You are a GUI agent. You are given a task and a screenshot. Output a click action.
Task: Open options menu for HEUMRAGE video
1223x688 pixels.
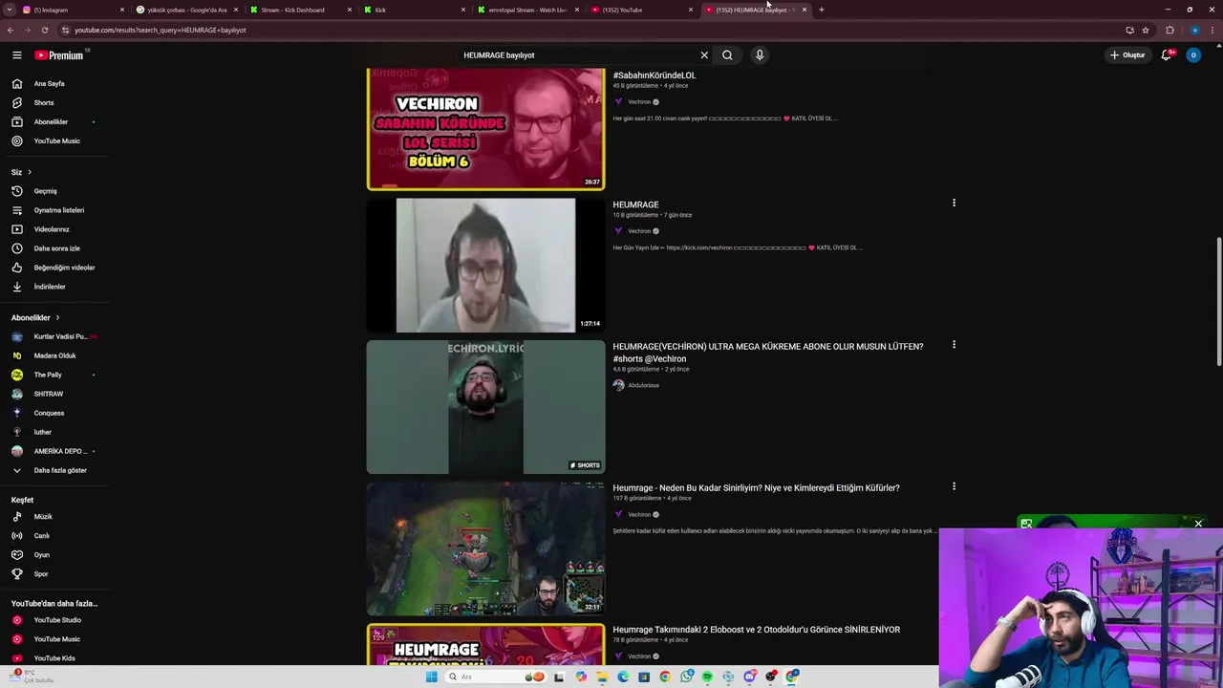point(954,203)
